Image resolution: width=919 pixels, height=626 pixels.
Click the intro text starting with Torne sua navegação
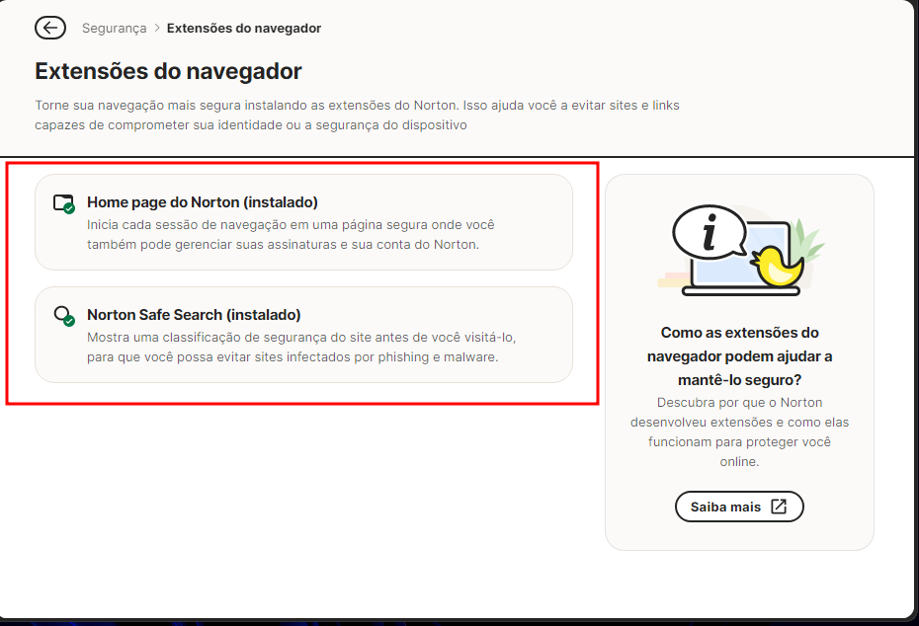[x=356, y=115]
